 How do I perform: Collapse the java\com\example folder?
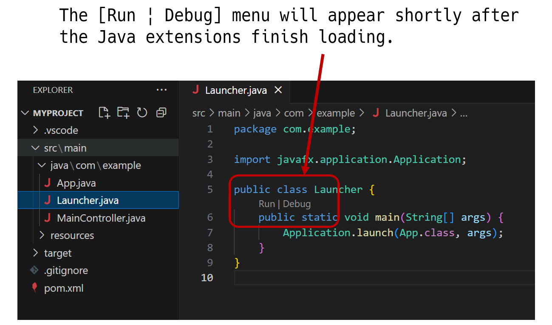pyautogui.click(x=41, y=165)
